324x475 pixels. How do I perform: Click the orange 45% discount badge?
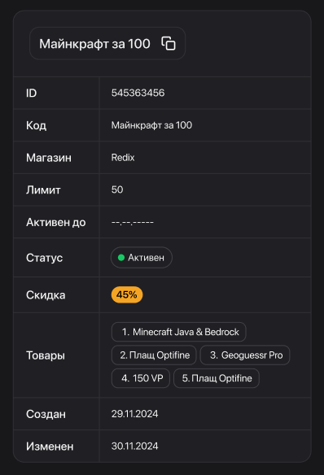tap(127, 294)
